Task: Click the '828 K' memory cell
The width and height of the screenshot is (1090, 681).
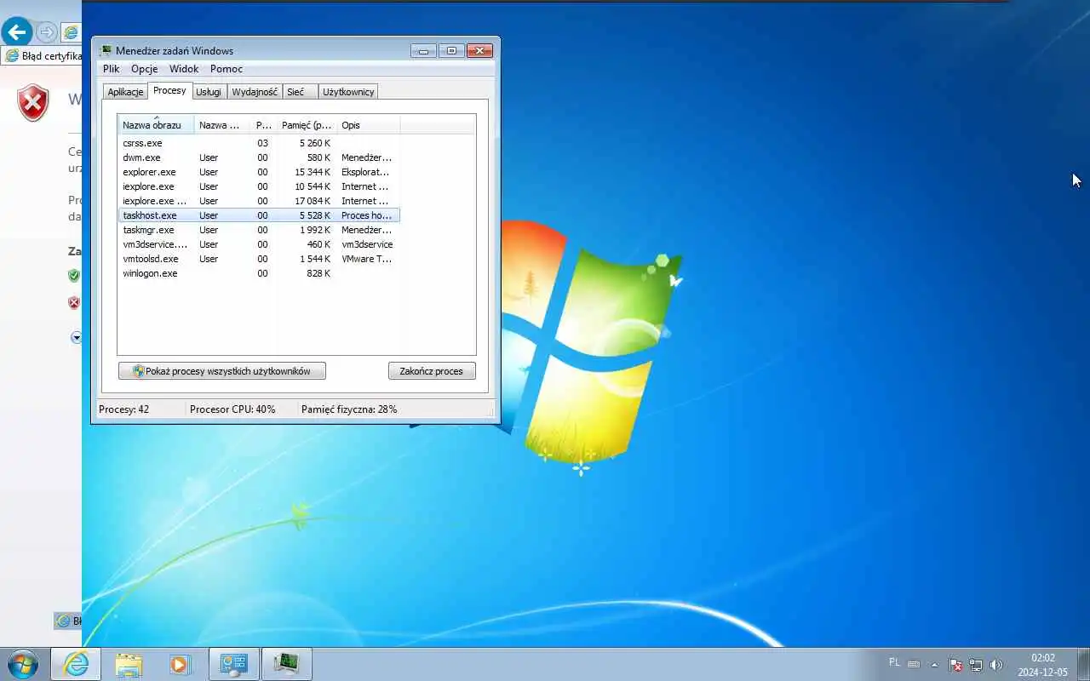Action: click(318, 273)
